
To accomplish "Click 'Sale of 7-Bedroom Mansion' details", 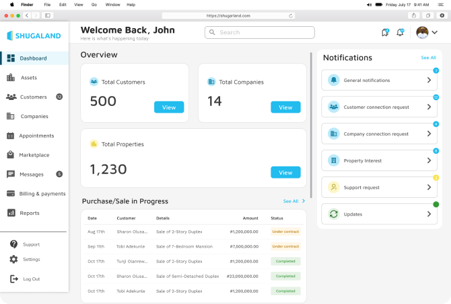I will pos(184,246).
